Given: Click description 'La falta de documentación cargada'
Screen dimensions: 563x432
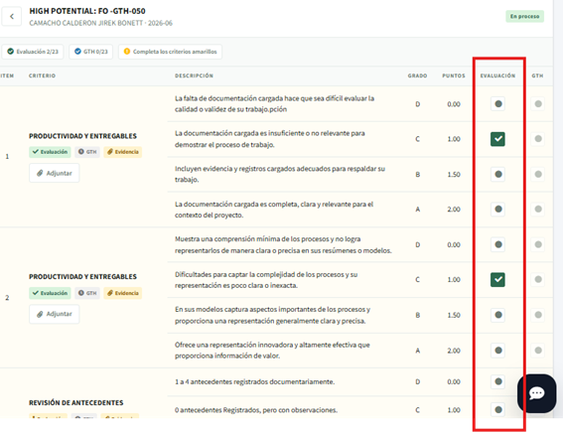Looking at the screenshot, I should [x=274, y=104].
